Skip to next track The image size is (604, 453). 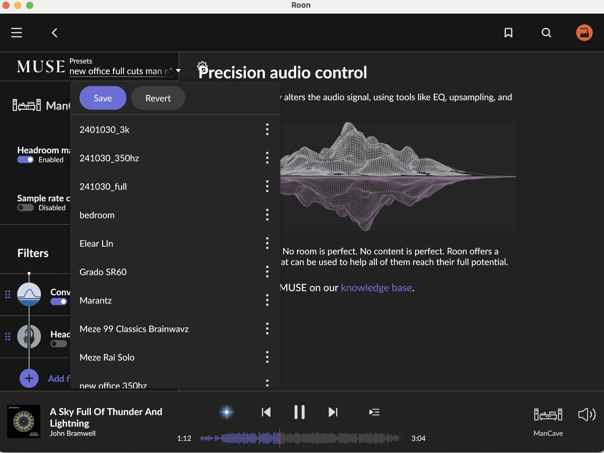pyautogui.click(x=333, y=412)
